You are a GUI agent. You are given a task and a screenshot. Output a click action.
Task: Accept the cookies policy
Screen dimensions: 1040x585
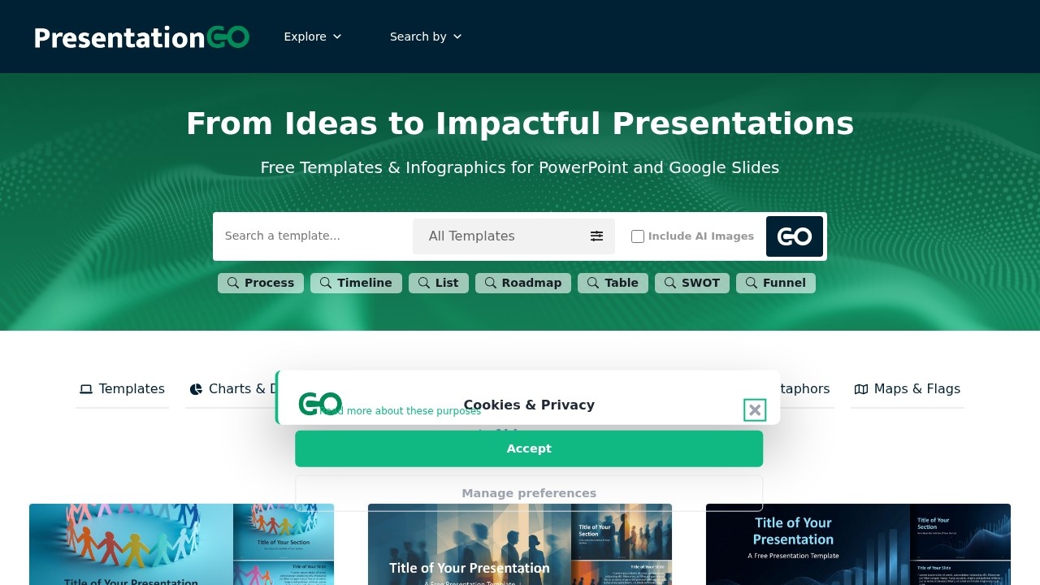tap(529, 448)
